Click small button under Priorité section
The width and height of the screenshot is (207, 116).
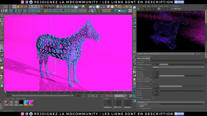coord(141,106)
